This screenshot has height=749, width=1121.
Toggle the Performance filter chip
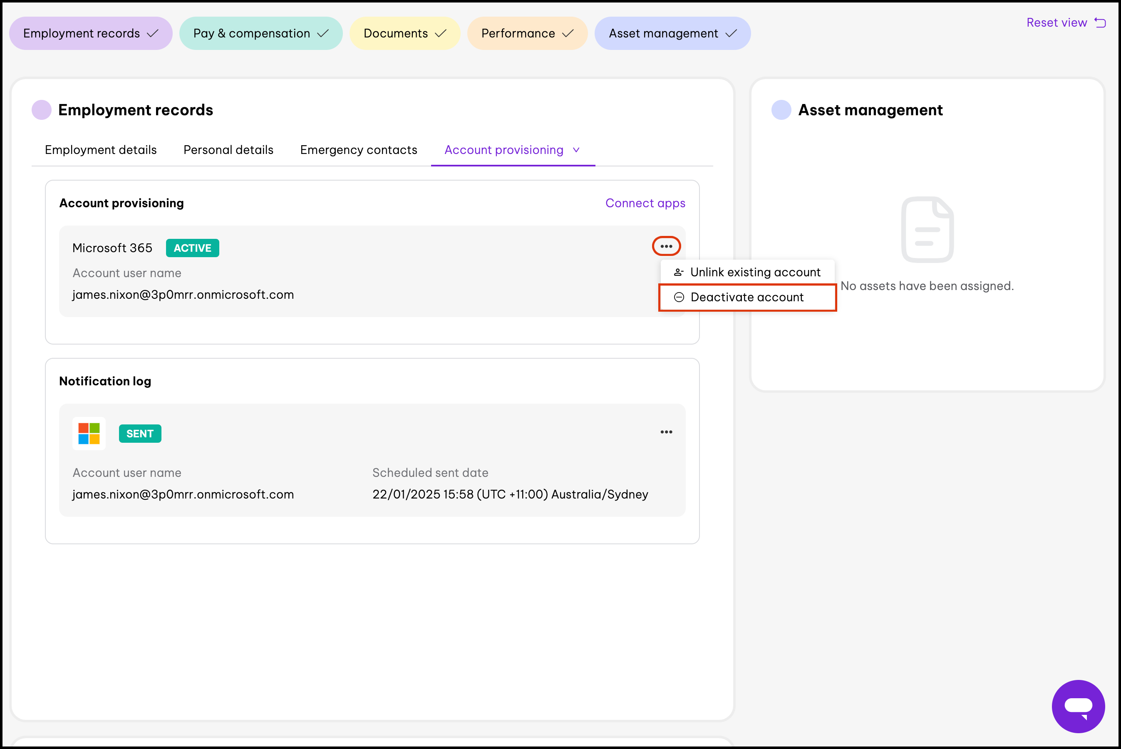(527, 33)
